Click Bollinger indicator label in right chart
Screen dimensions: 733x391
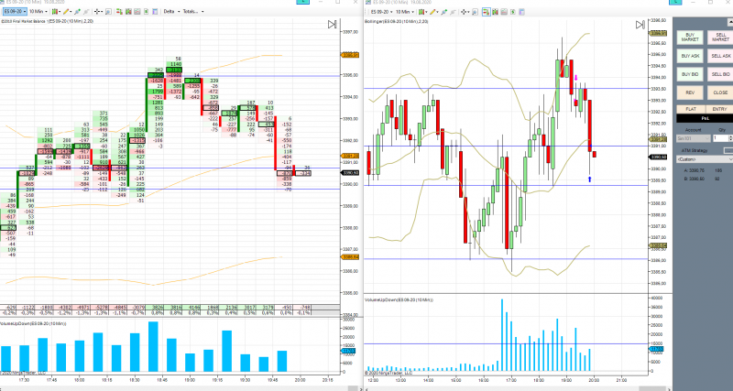(x=396, y=21)
